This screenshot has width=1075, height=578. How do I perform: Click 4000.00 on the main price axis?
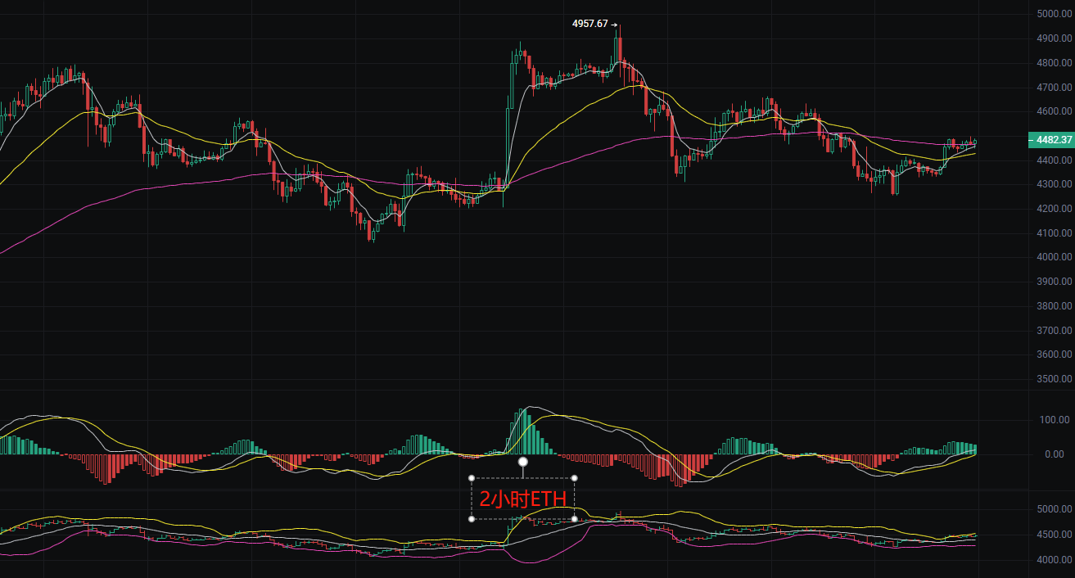click(1053, 257)
